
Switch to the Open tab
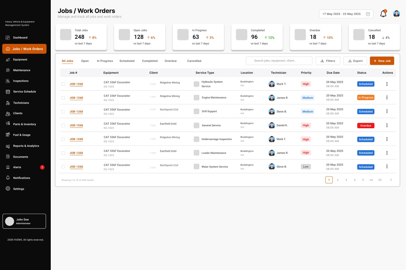(x=85, y=61)
